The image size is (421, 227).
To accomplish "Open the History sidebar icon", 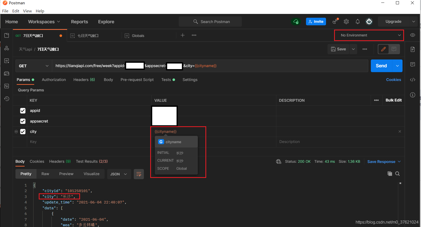I will pos(7,99).
